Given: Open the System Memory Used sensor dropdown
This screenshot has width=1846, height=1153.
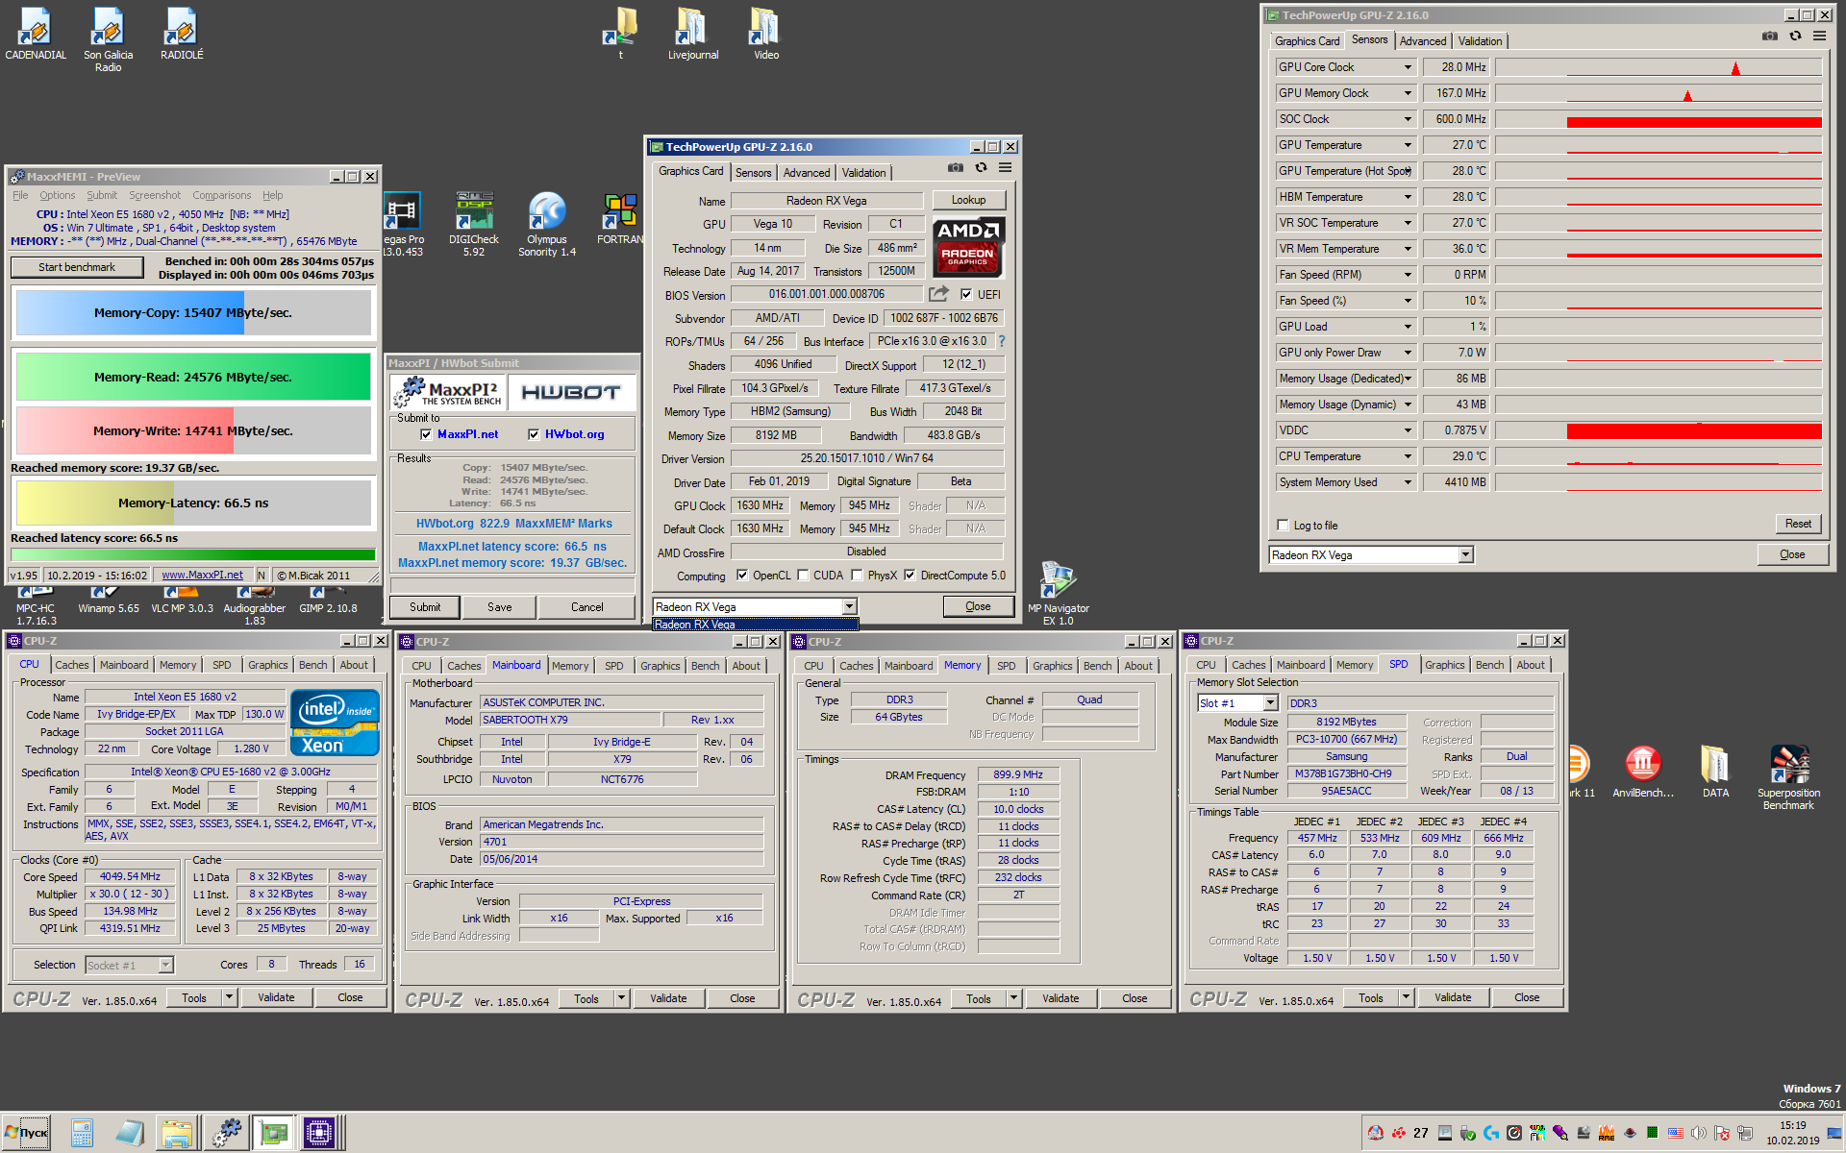Looking at the screenshot, I should (1408, 482).
